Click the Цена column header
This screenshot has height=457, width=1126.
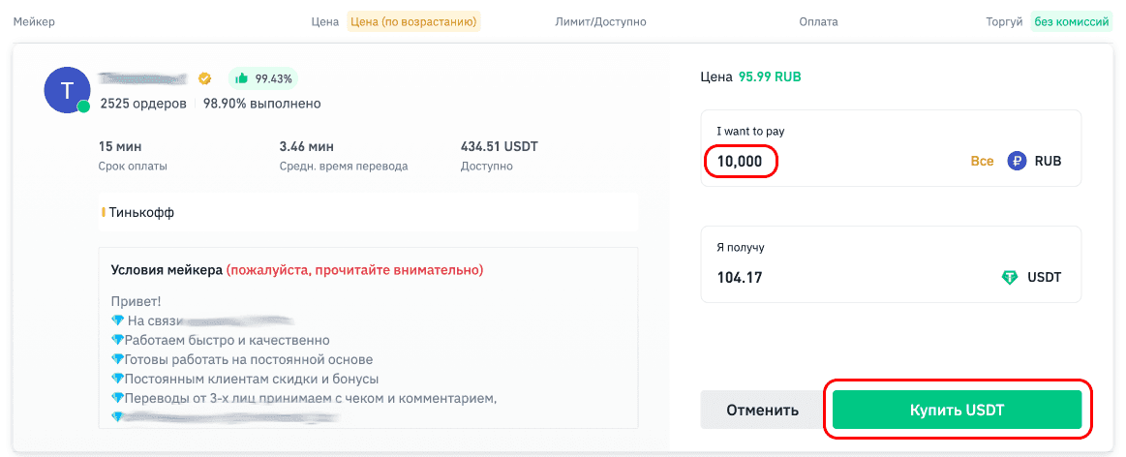(x=324, y=21)
